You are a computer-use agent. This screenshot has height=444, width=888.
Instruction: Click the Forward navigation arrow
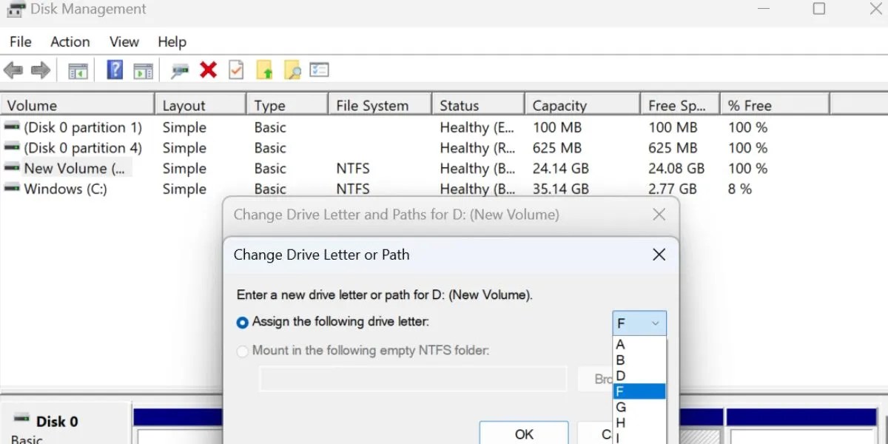[x=41, y=70]
